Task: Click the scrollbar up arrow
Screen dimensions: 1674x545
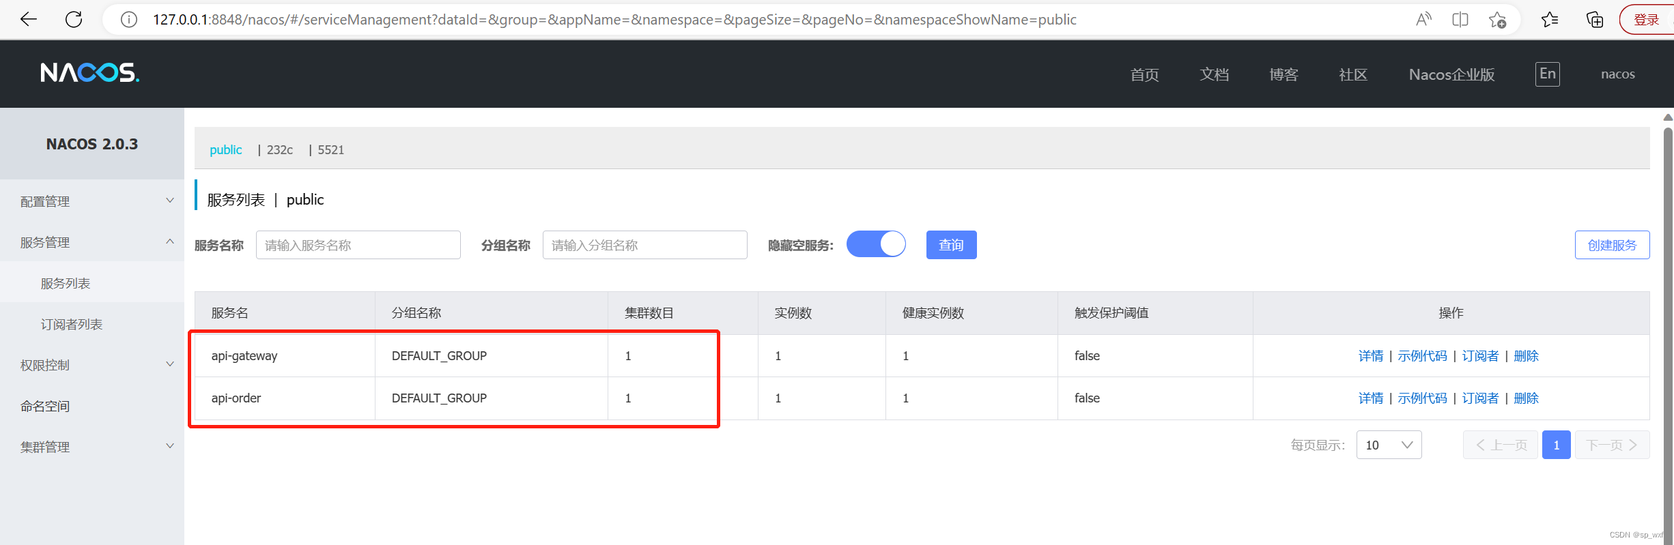Action: pos(1668,117)
